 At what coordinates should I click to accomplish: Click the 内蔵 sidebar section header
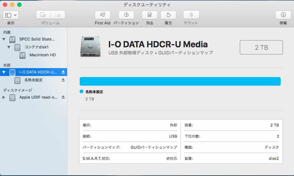coord(7,32)
